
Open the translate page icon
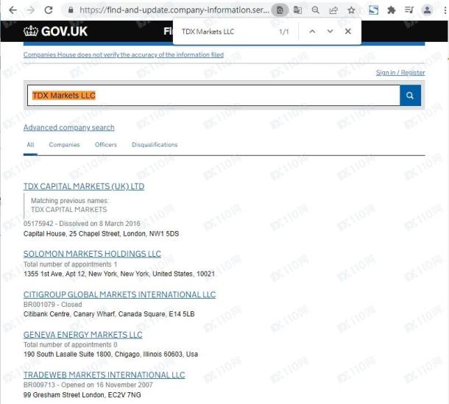(x=297, y=10)
